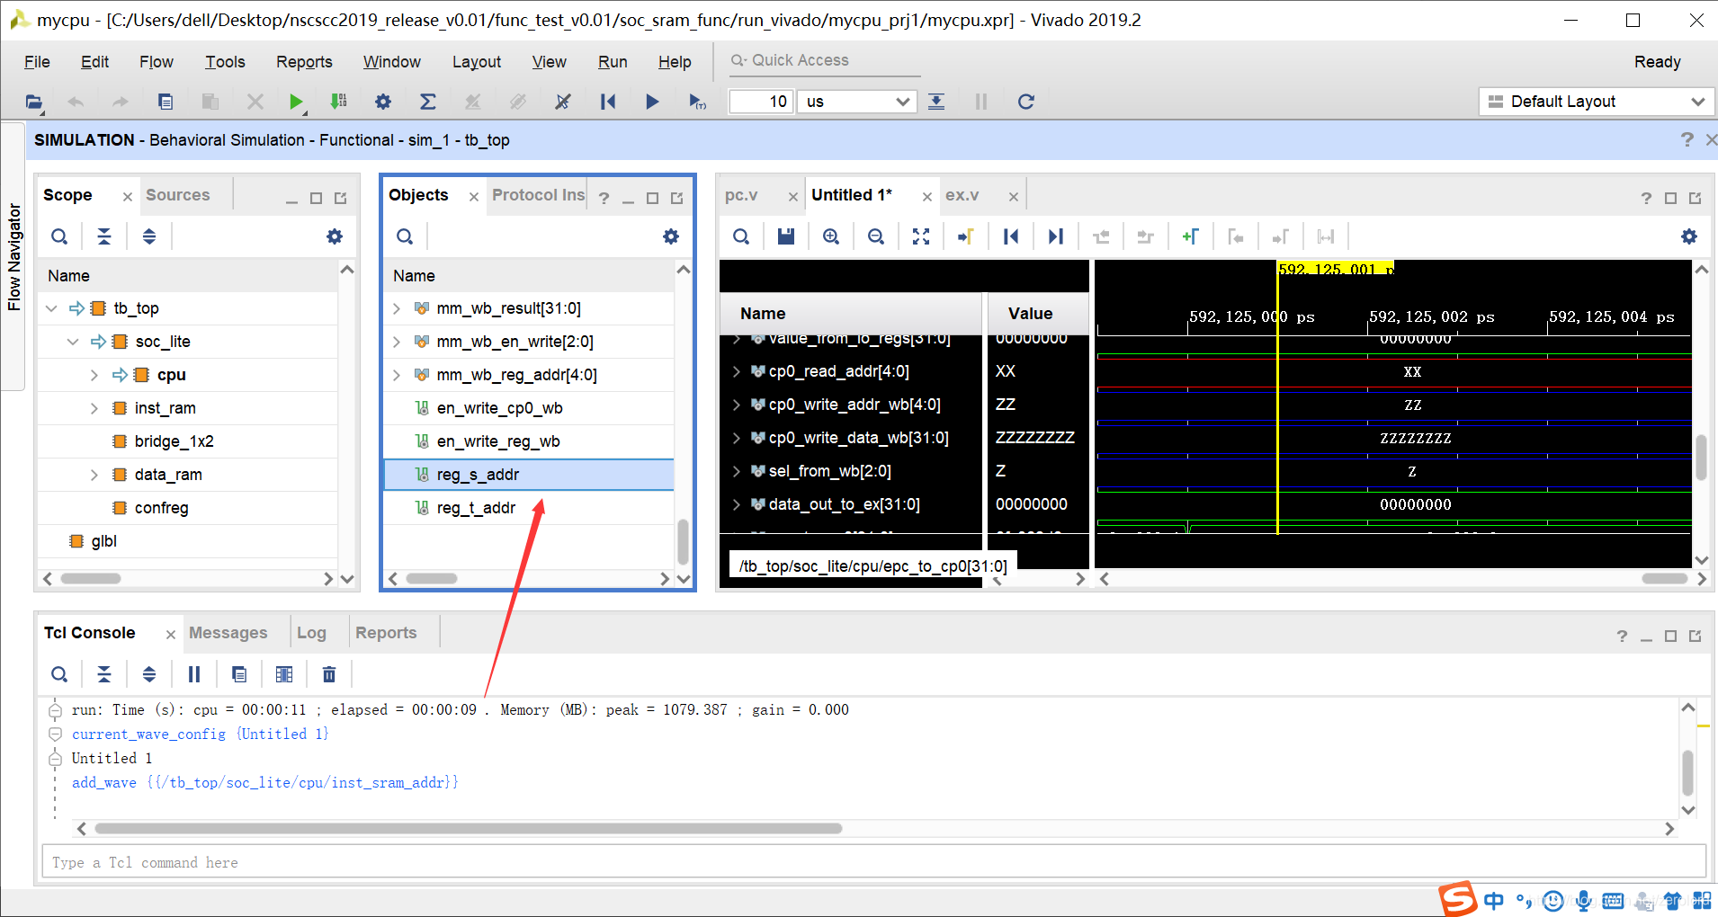Save the waveform configuration

point(786,236)
